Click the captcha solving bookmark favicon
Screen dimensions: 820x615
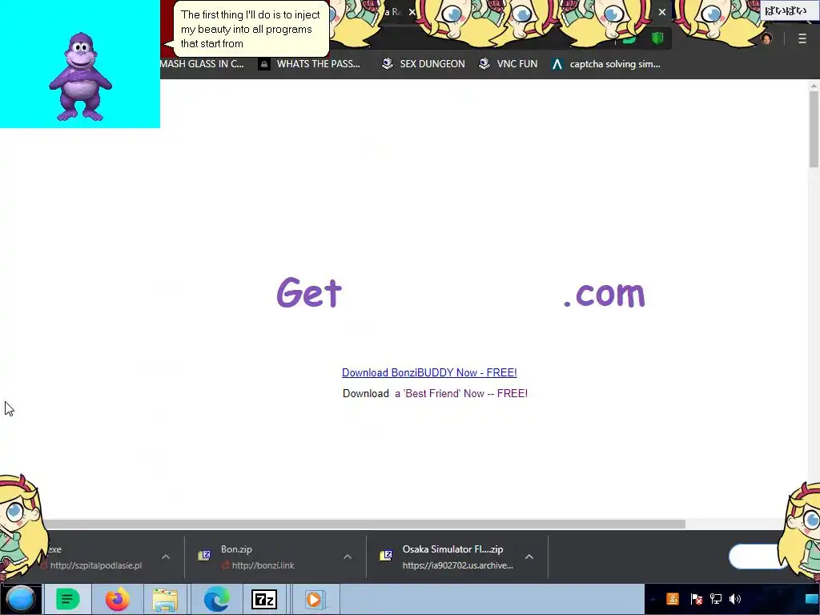[557, 64]
